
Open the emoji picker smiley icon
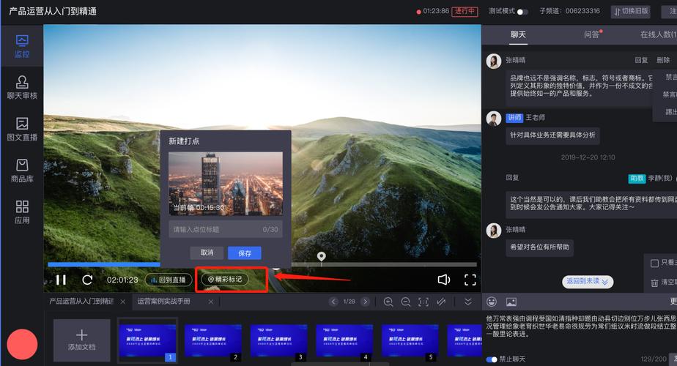(492, 302)
